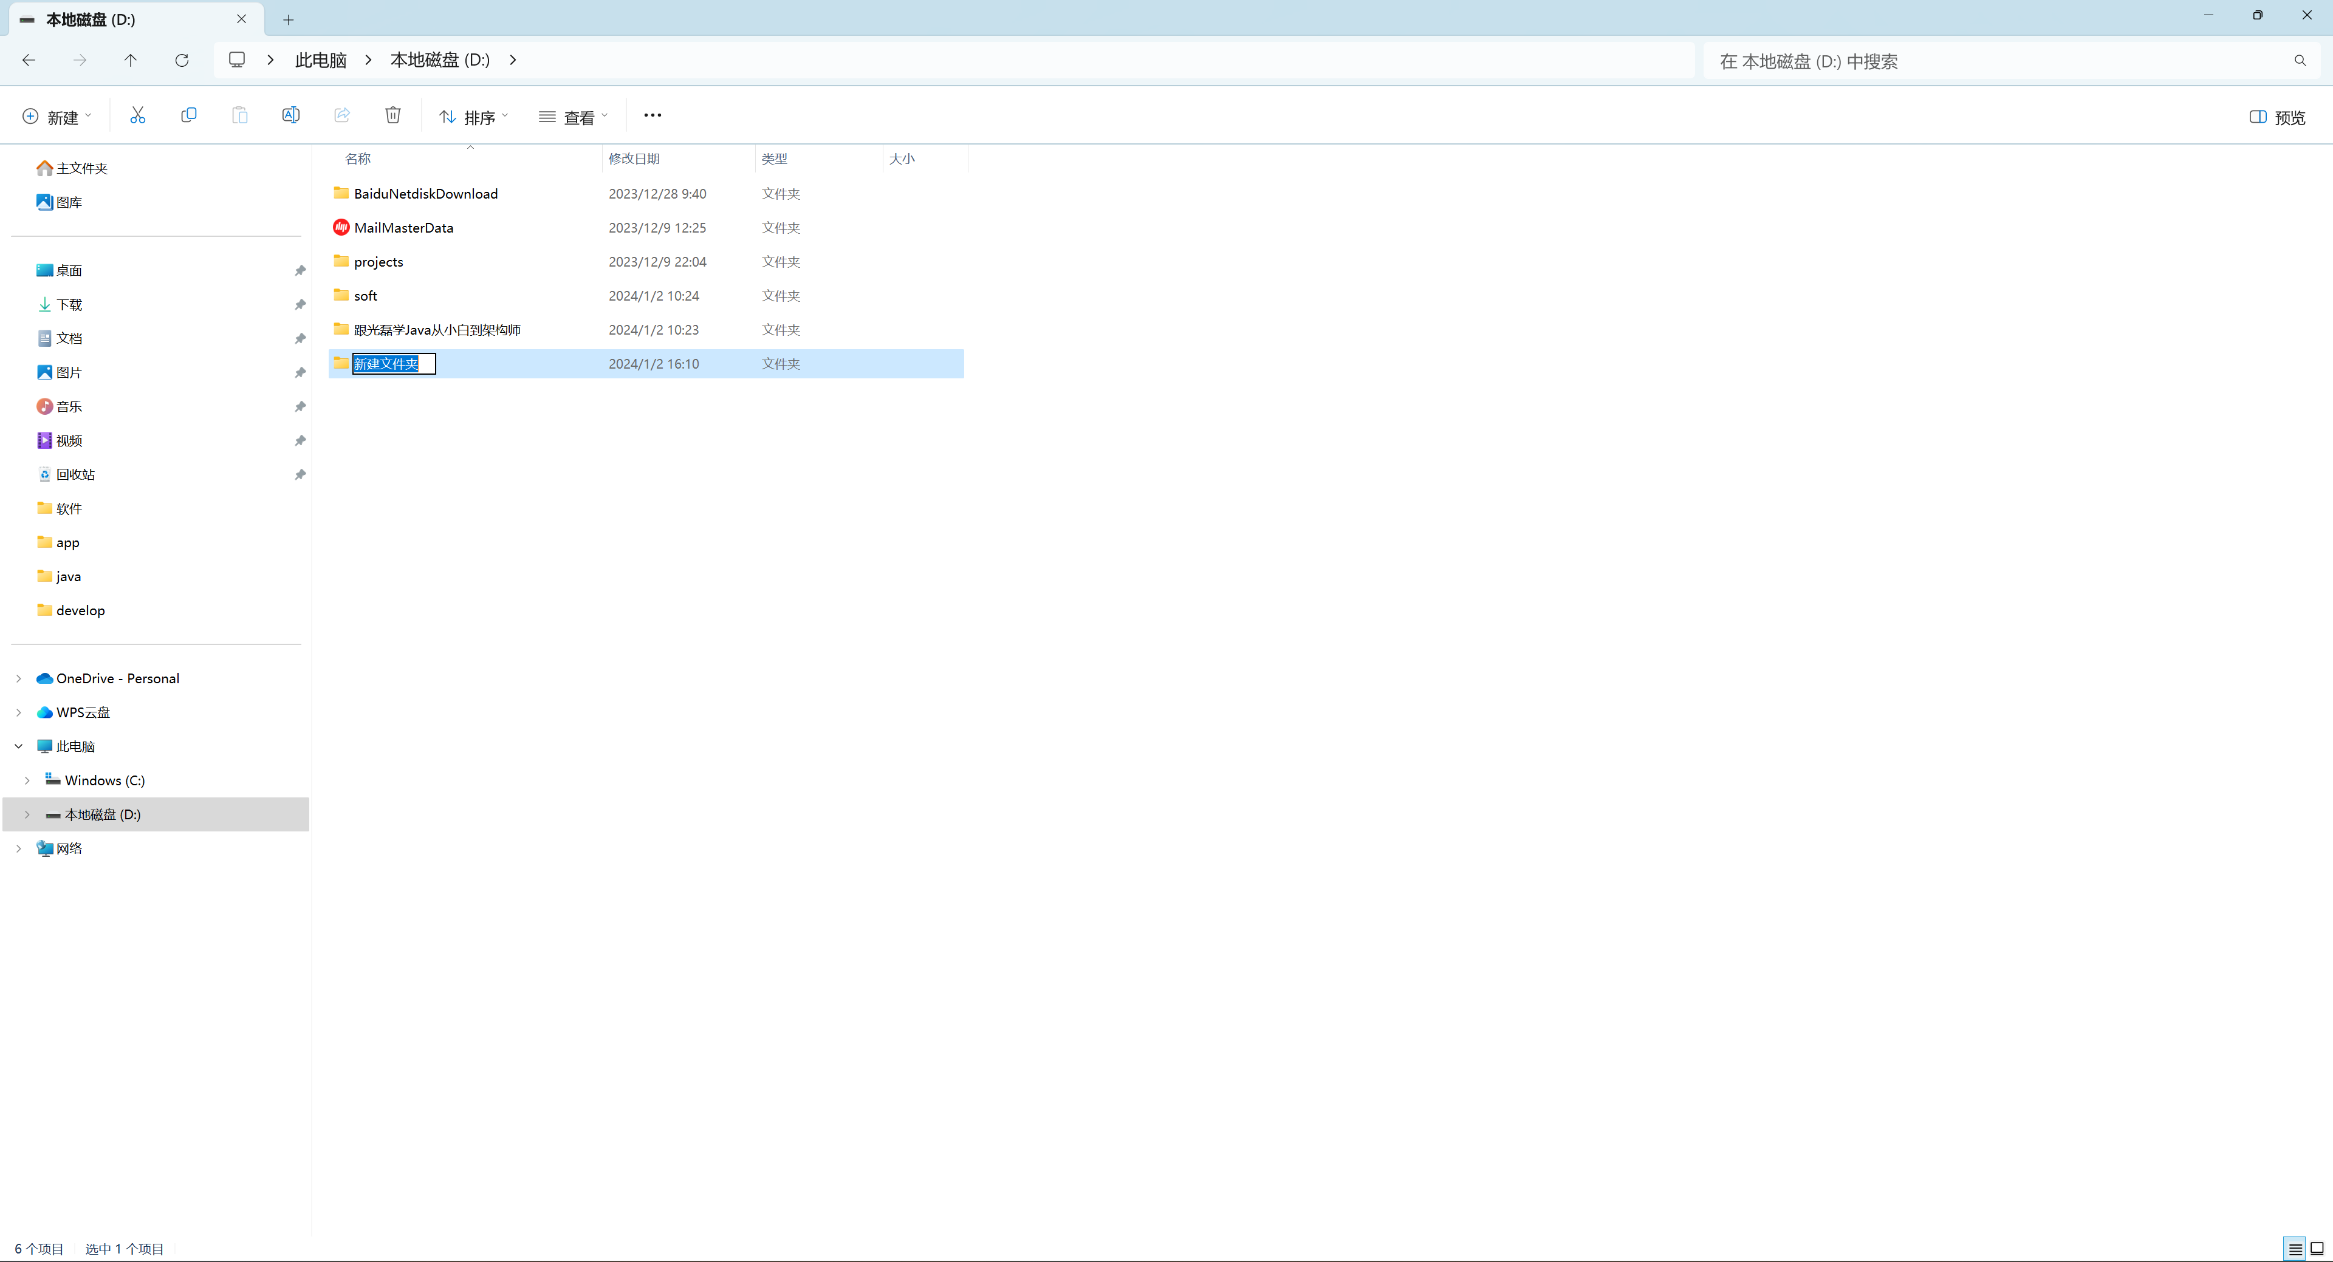This screenshot has width=2333, height=1262.
Task: Unpin 下载 using its pin icon
Action: 300,305
